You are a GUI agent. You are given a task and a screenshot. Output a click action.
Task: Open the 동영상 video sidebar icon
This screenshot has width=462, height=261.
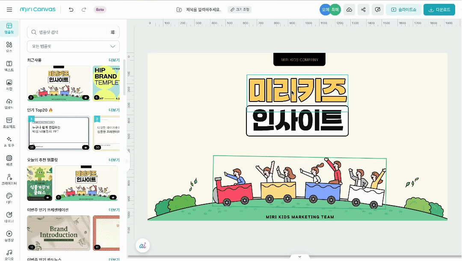9,236
